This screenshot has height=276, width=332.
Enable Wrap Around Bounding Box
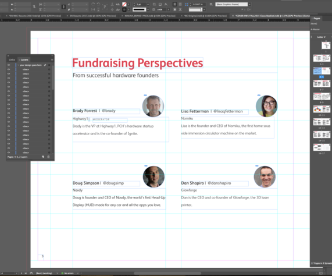tap(180, 4)
